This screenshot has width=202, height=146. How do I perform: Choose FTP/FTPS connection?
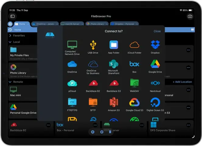(72, 105)
